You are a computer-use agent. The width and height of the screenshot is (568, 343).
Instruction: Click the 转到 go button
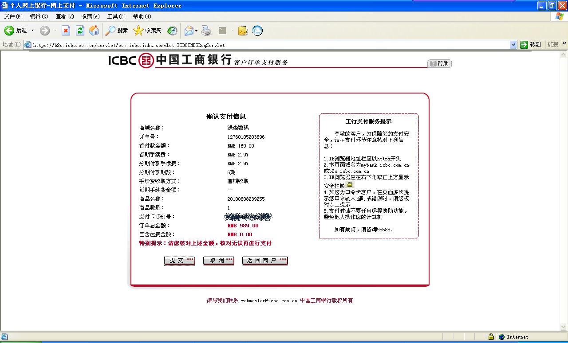[x=531, y=45]
